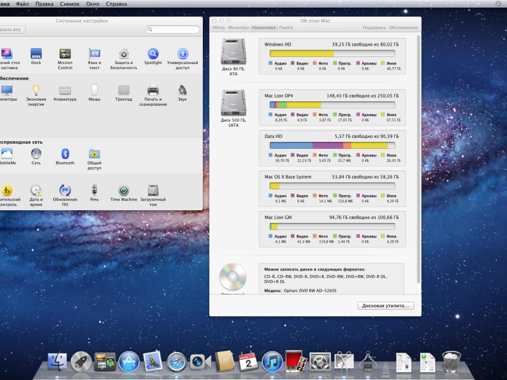Click the Mac OS X Base System usage bar
The image size is (507, 380).
pyautogui.click(x=332, y=186)
